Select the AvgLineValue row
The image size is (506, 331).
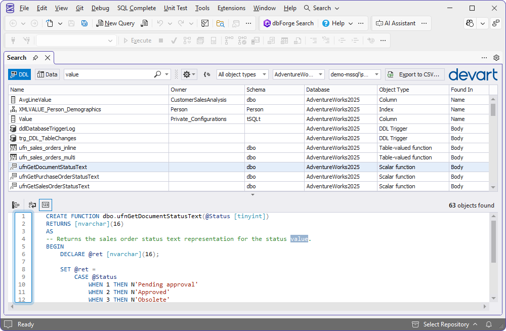(x=248, y=100)
